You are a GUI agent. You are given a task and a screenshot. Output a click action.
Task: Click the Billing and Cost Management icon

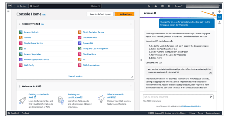pyautogui.click(x=80, y=48)
